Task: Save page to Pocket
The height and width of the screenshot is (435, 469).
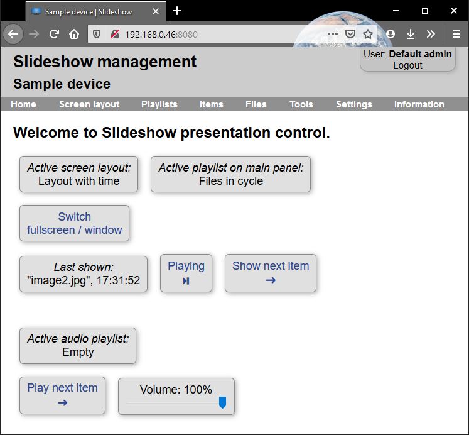Action: coord(350,34)
